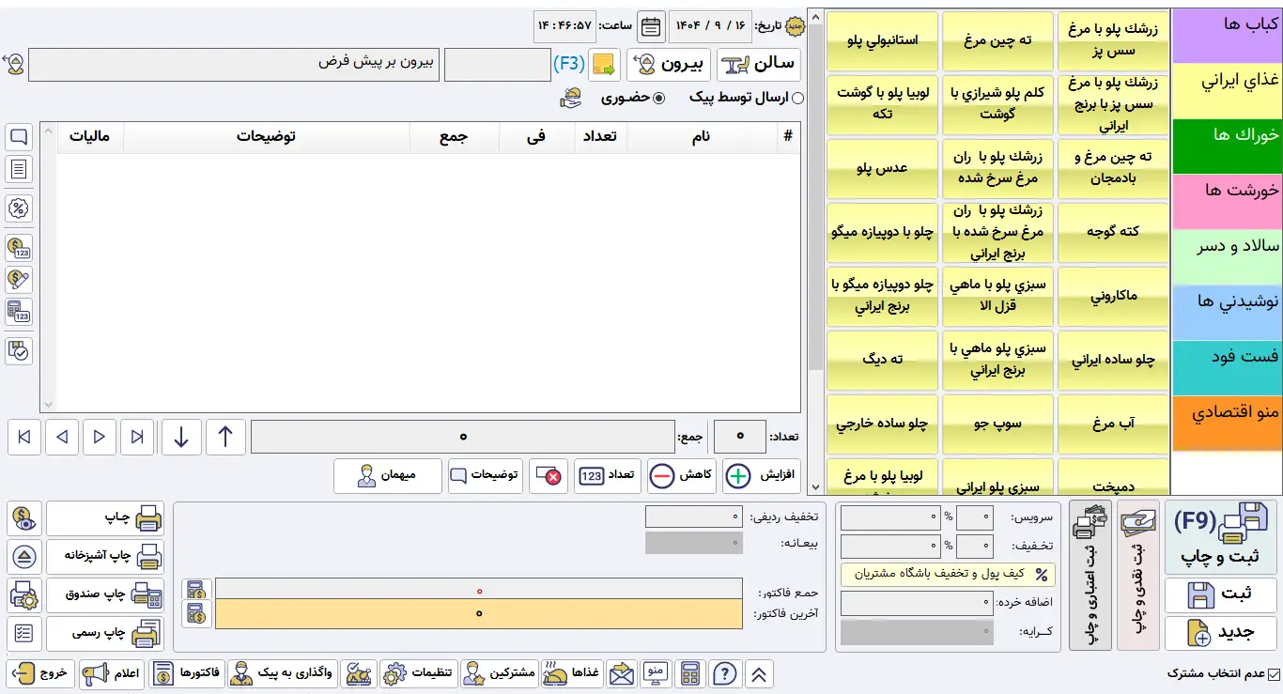This screenshot has width=1283, height=694.
Task: Collapse bottom toolbar with double chevron
Action: pyautogui.click(x=759, y=673)
